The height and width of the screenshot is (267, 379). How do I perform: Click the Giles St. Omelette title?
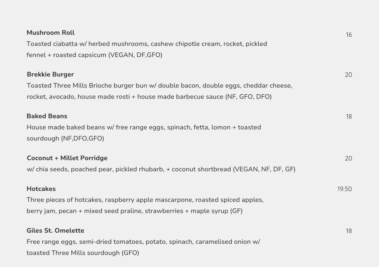(x=55, y=231)
